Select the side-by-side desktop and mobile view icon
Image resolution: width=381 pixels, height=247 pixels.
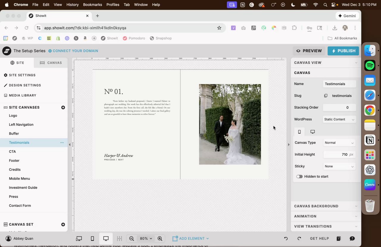tap(79, 238)
